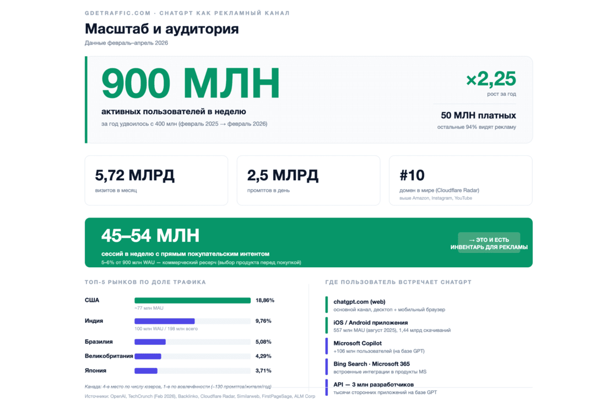Click the "iOS / Android приложения" entry
The height and width of the screenshot is (408, 595).
pyautogui.click(x=370, y=323)
